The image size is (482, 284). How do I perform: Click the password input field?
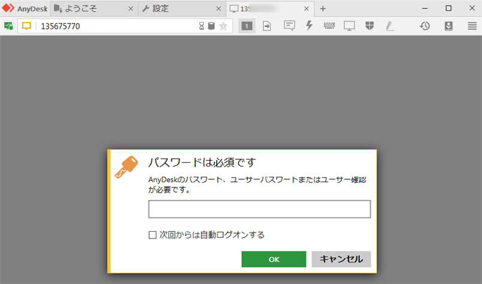click(259, 209)
